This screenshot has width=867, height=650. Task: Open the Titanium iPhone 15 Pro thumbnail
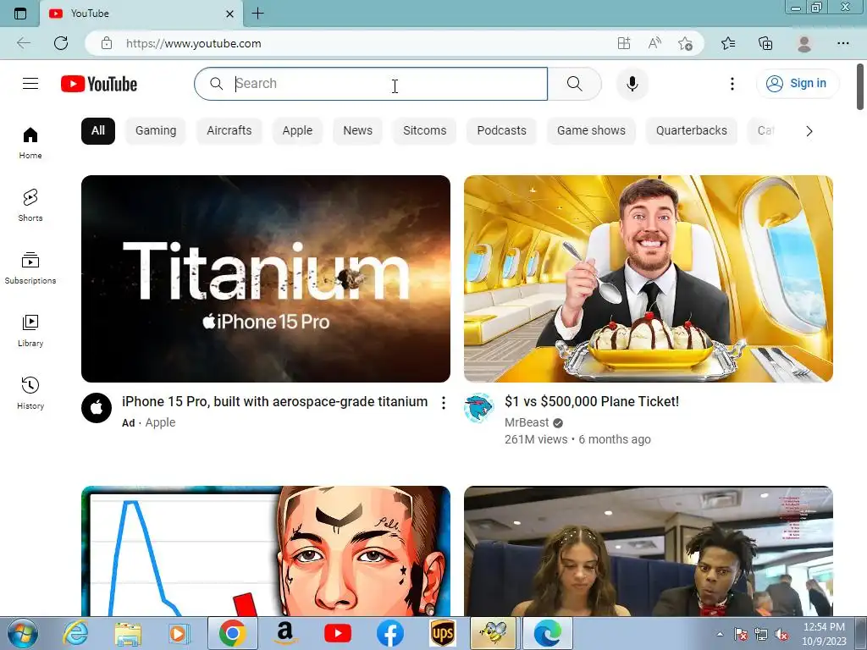[x=266, y=278]
